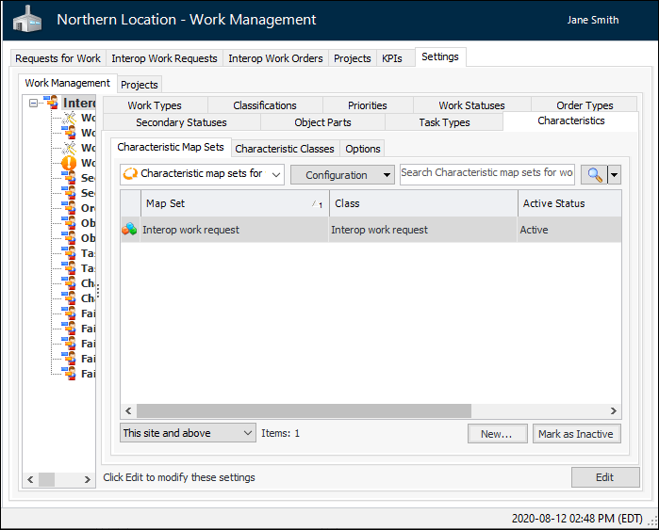659x530 pixels.
Task: Open the Interop Work Orders tab
Action: pyautogui.click(x=275, y=58)
